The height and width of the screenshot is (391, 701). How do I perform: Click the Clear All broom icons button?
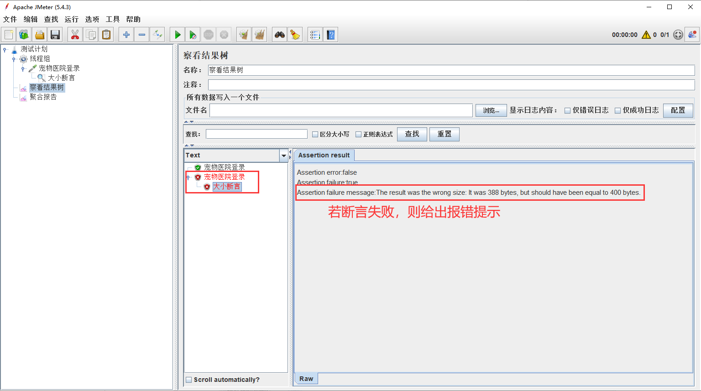click(260, 35)
